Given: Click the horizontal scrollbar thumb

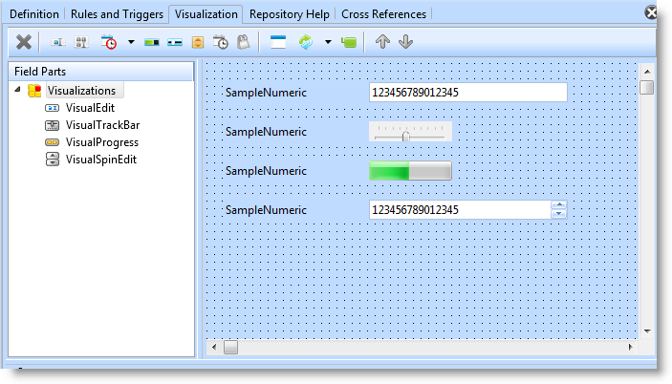Looking at the screenshot, I should 230,347.
